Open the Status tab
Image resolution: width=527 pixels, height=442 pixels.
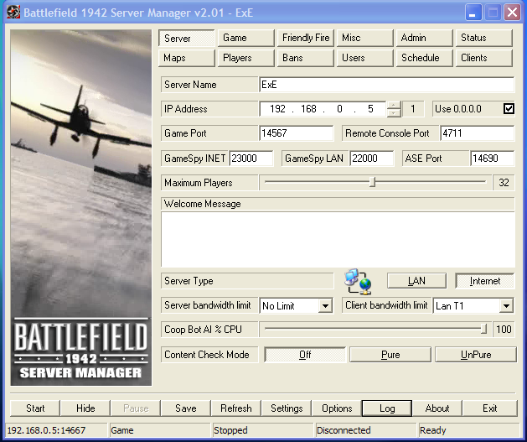point(484,38)
